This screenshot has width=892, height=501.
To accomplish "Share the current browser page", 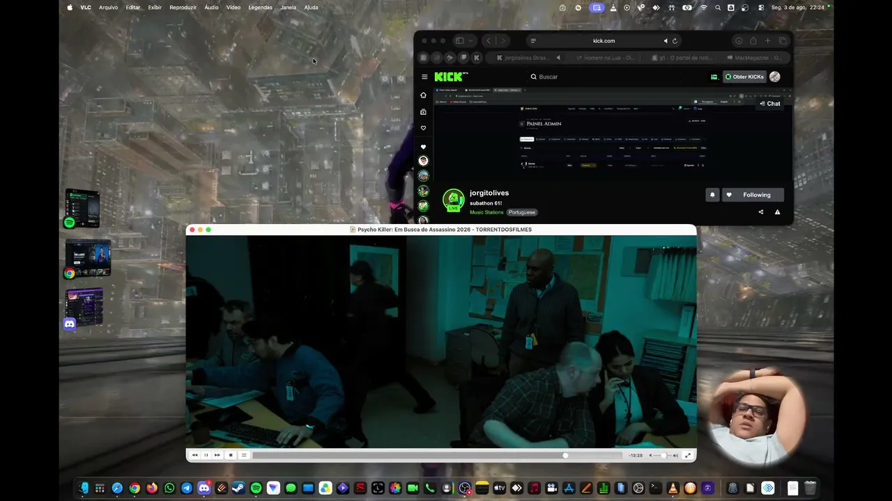I will 753,41.
